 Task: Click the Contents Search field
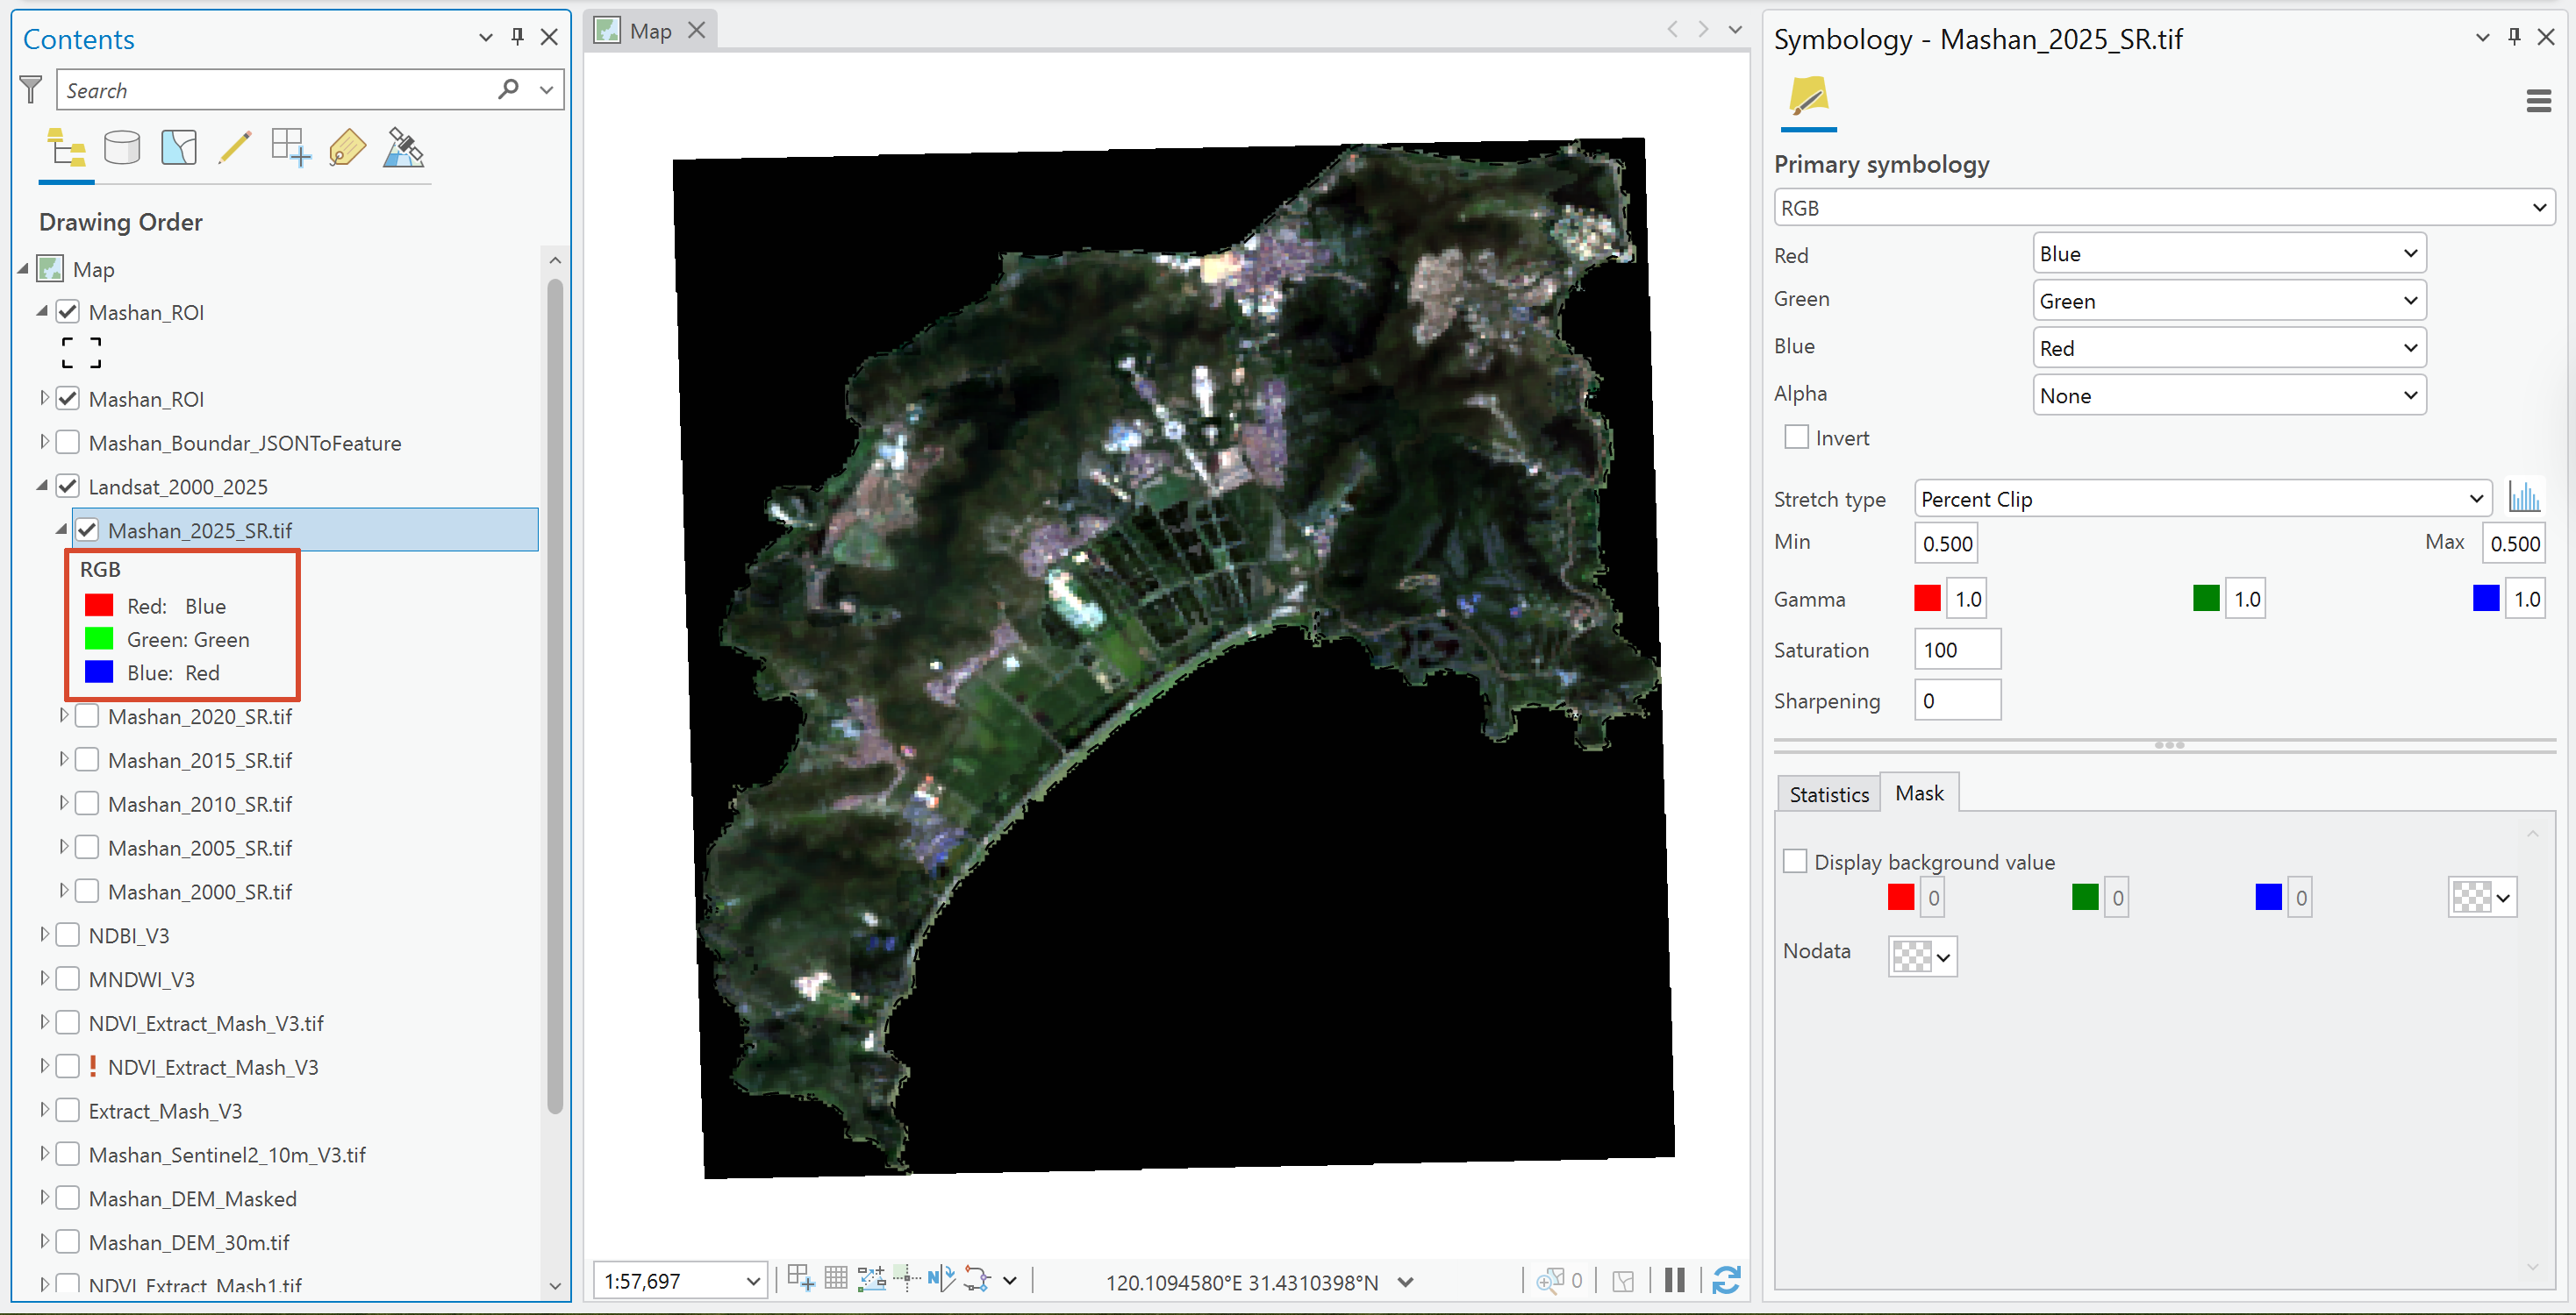coord(280,90)
